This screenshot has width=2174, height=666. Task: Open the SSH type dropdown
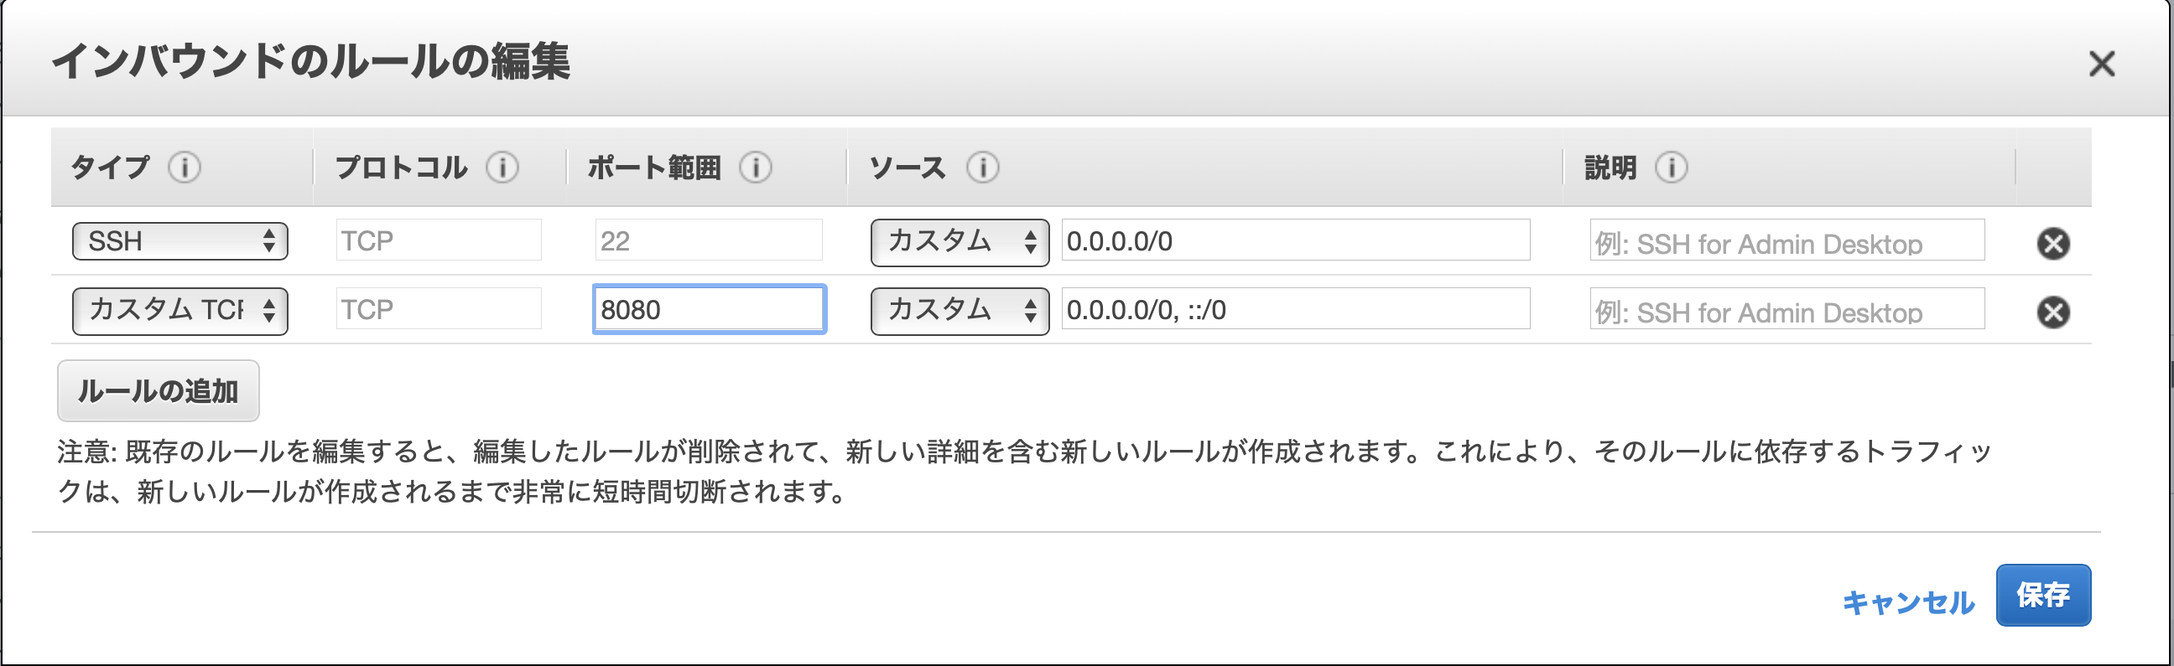(179, 240)
